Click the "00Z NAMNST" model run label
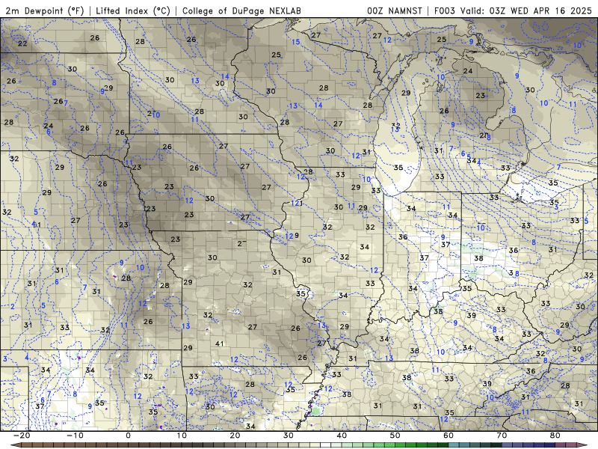The image size is (598, 449). pos(395,10)
